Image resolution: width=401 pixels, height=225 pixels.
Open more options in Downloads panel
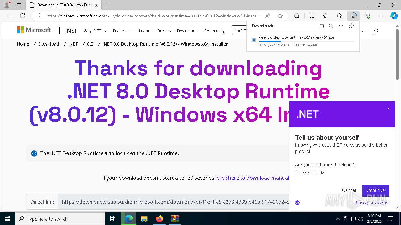pos(341,26)
